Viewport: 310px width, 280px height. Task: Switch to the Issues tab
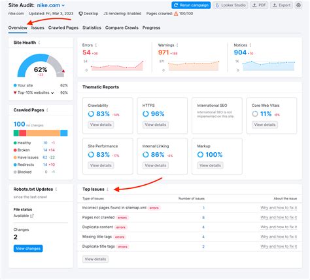[x=37, y=28]
